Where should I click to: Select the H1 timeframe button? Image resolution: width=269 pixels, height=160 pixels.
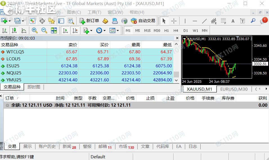pyautogui.click(x=167, y=31)
